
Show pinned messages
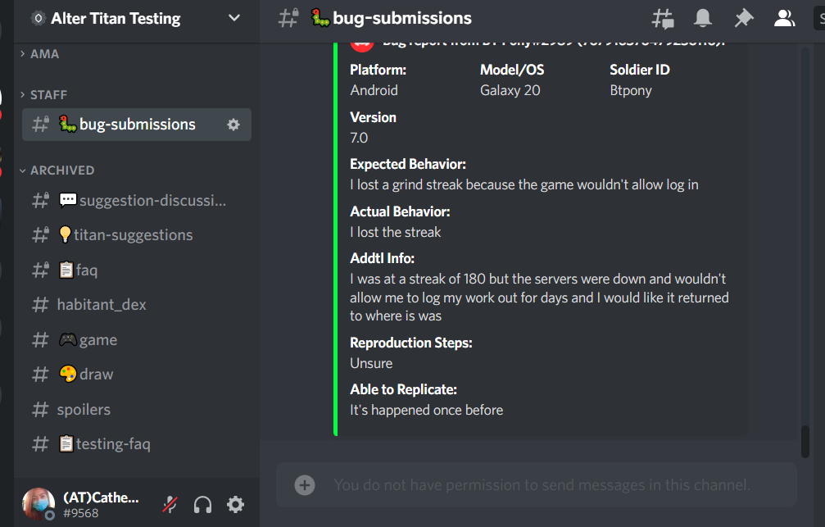pos(743,18)
